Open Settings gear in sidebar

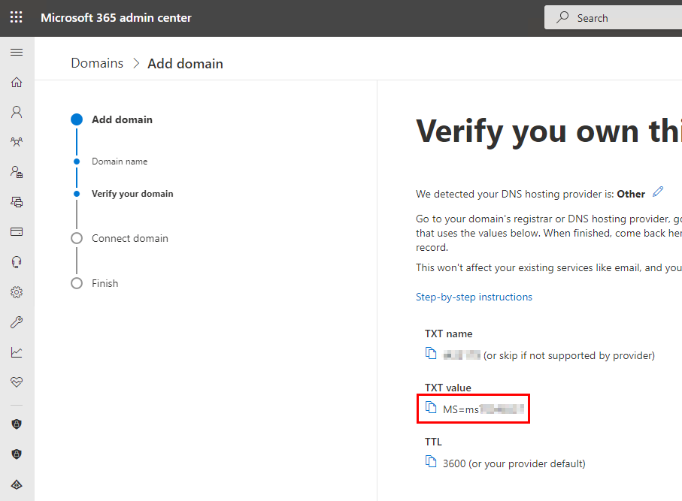[17, 292]
